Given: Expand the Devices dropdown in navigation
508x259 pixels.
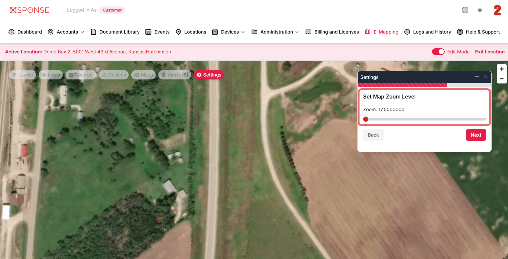Looking at the screenshot, I should pyautogui.click(x=228, y=32).
